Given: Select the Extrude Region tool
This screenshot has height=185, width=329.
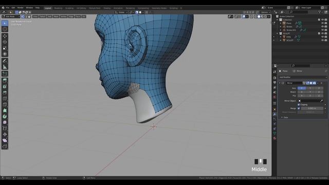Looking at the screenshot, I should point(5,81).
